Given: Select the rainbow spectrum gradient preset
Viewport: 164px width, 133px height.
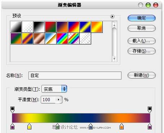Looking at the screenshot, I should (x=62, y=39).
